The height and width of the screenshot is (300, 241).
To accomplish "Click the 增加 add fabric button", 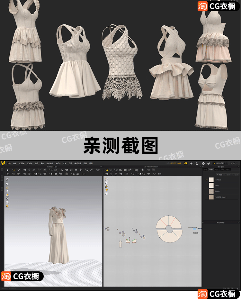I will click(x=220, y=174).
